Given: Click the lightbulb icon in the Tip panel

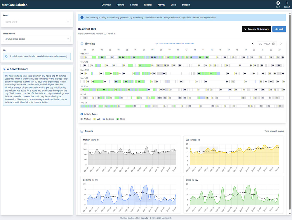Looking at the screenshot, I should click(6, 56).
